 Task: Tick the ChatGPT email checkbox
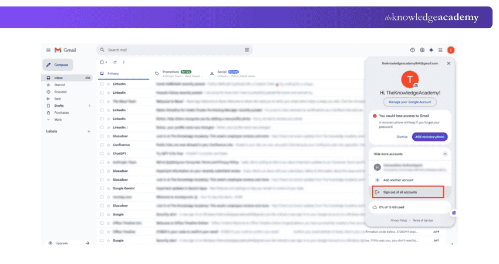102,153
